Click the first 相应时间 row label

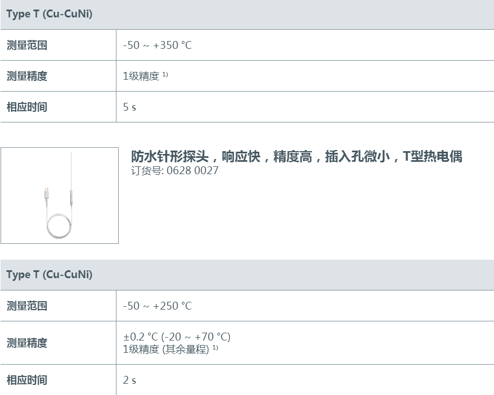coord(27,107)
